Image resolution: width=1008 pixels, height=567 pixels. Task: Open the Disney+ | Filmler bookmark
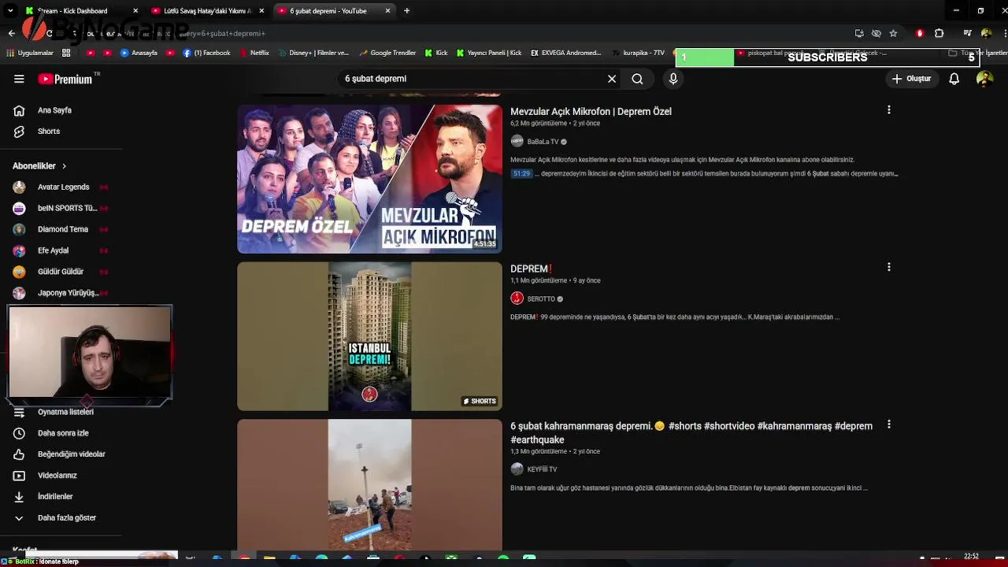[x=313, y=53]
